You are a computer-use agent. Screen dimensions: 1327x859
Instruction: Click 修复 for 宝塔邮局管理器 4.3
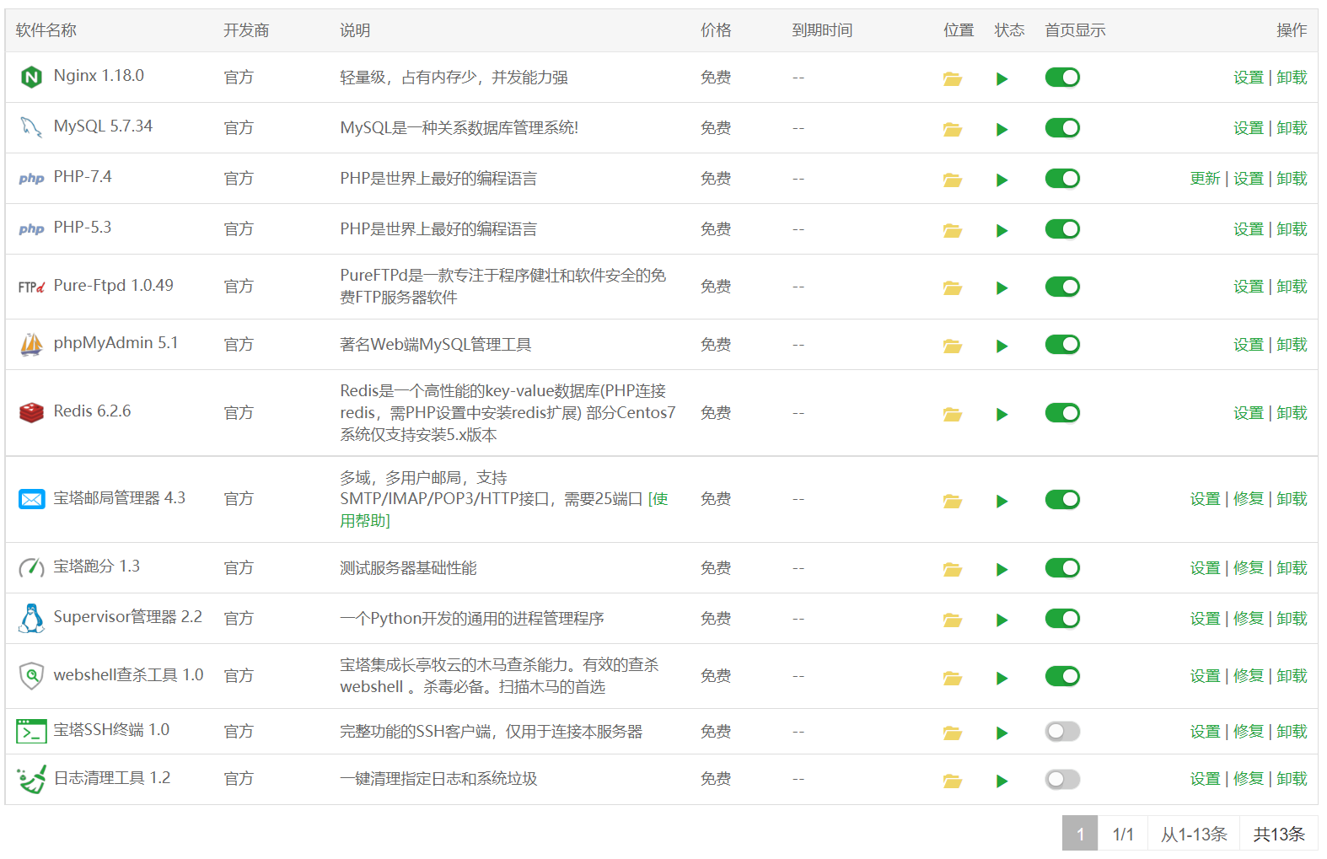1248,499
